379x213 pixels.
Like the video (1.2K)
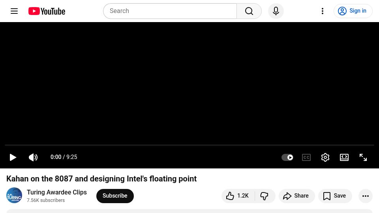(238, 196)
